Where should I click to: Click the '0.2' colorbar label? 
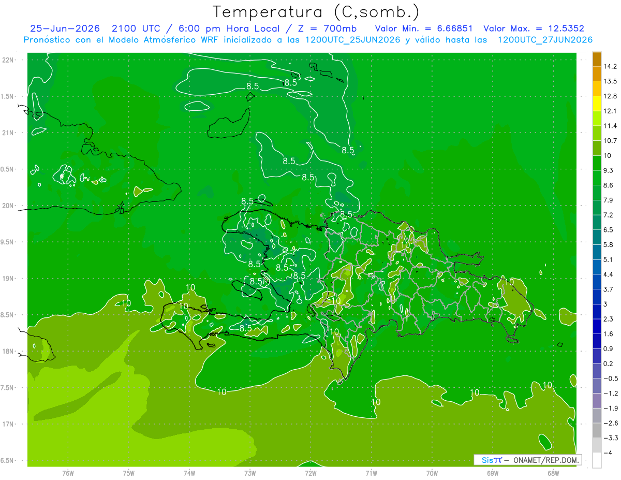click(609, 363)
